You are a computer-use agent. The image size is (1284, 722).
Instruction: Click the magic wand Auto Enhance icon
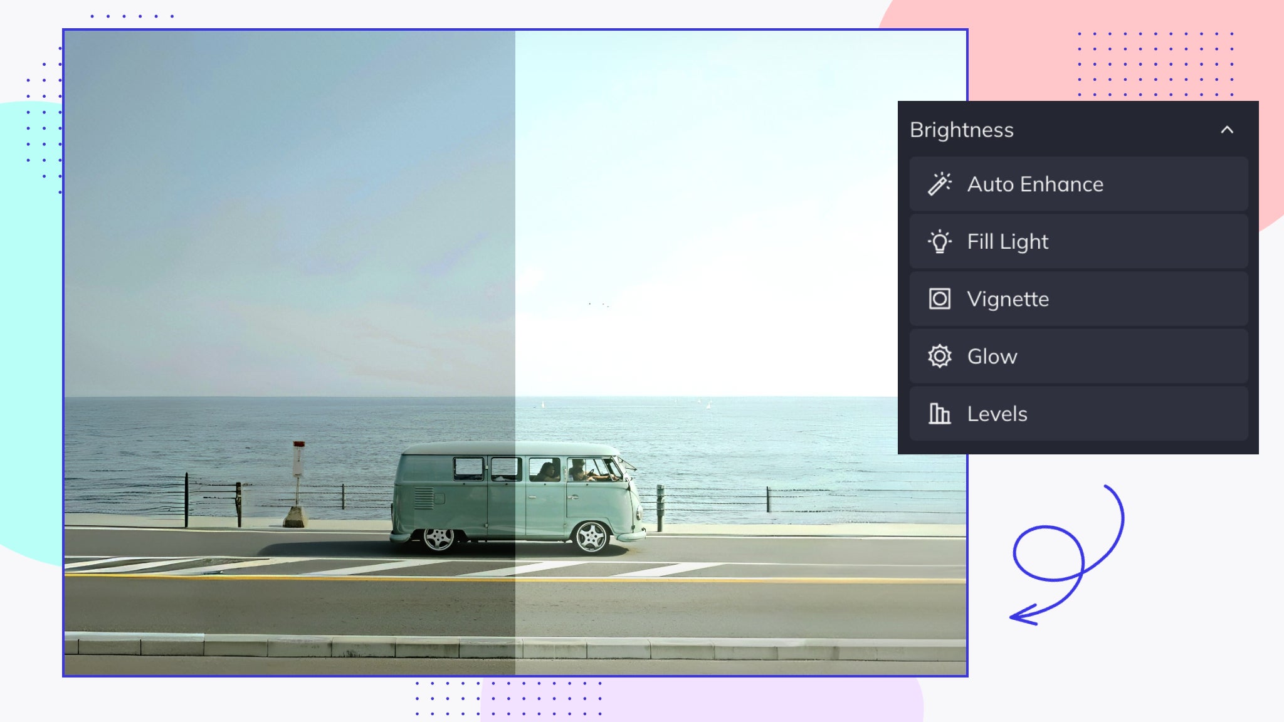click(939, 184)
